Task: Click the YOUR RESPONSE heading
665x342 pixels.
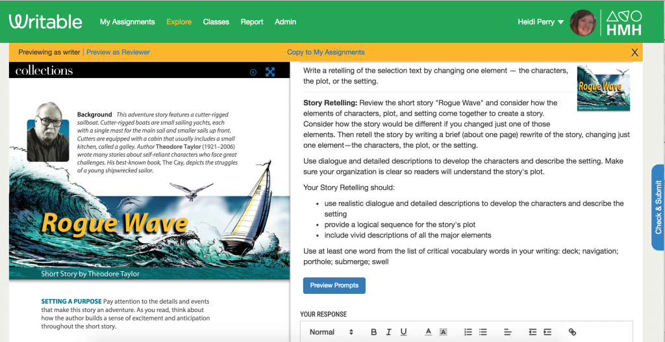Action: click(323, 315)
